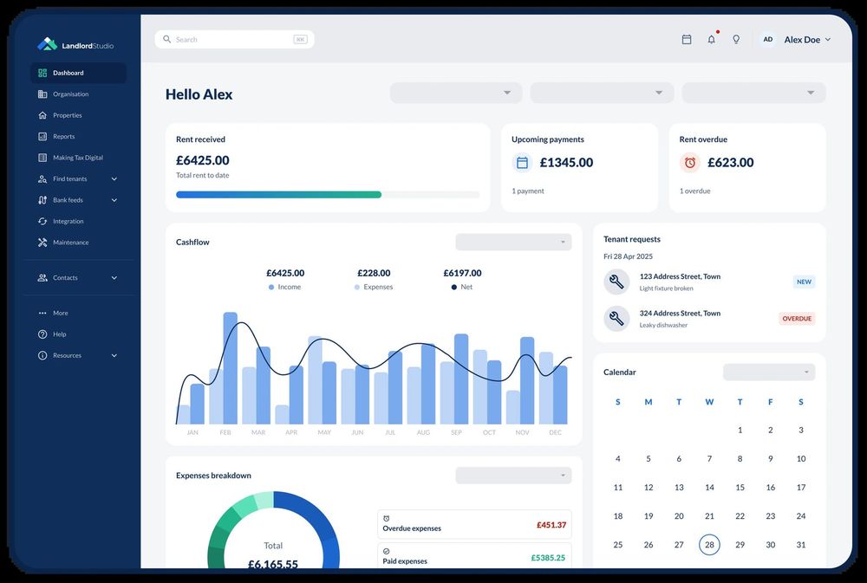Viewport: 867px width, 583px height.
Task: Click the Paid expenses checkmark icon
Action: click(386, 551)
